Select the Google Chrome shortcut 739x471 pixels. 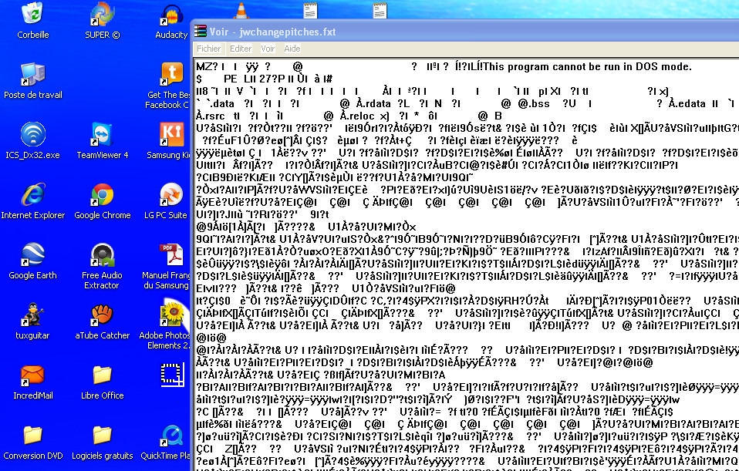(102, 196)
